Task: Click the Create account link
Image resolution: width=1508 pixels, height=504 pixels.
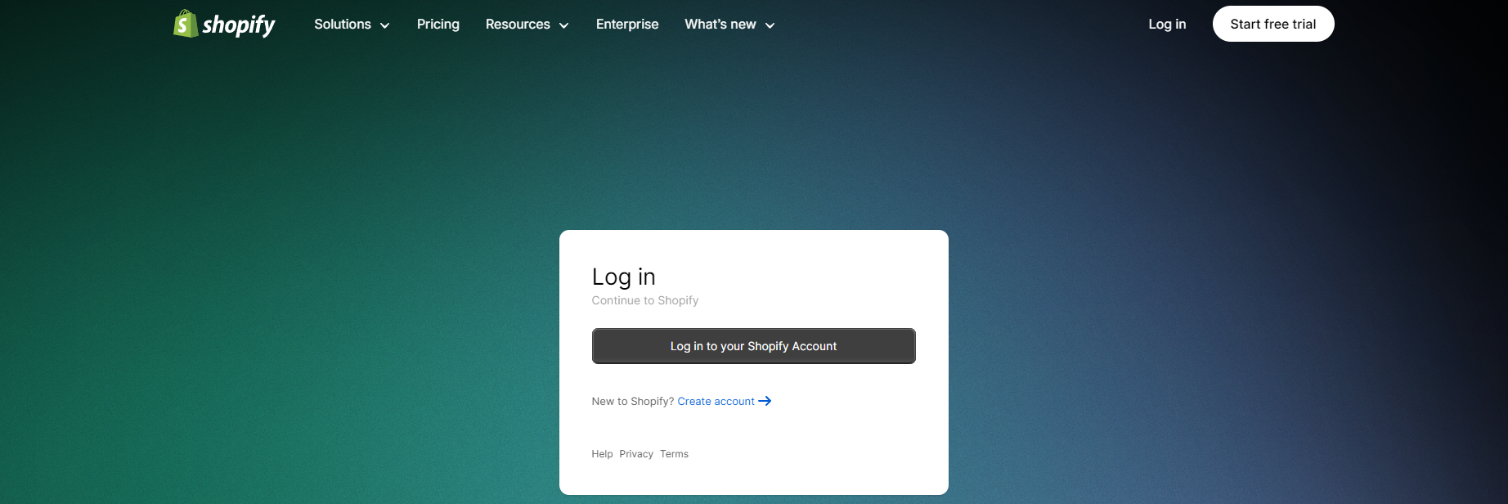Action: [x=716, y=402]
